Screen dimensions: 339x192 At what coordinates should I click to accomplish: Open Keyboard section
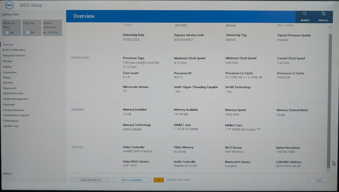coord(9,105)
